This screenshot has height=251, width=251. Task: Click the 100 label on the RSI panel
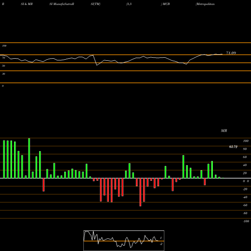[4, 46]
